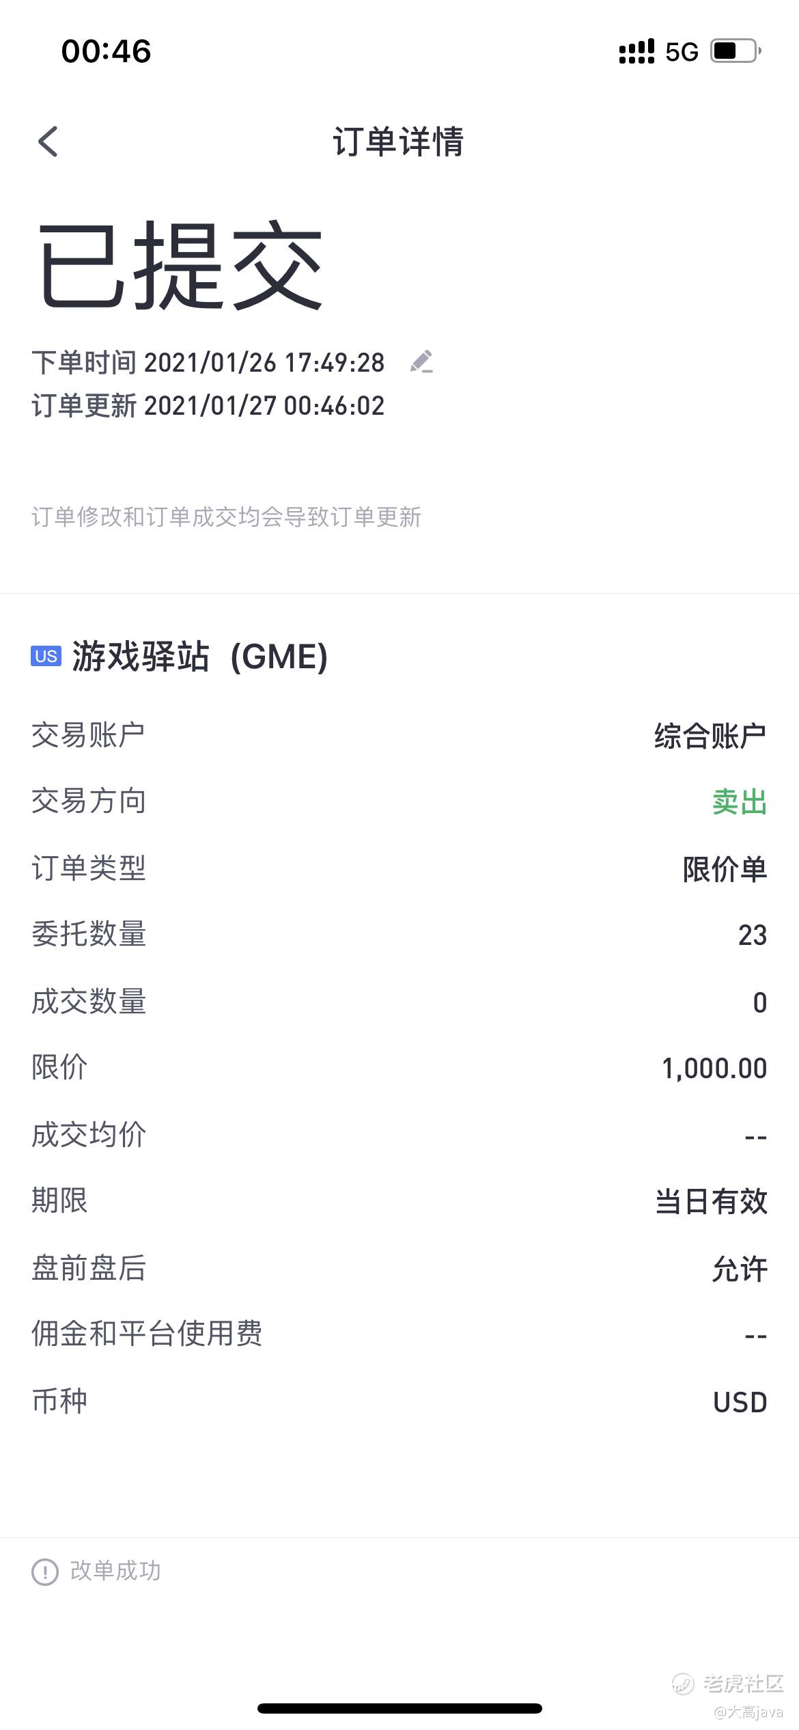The height and width of the screenshot is (1730, 799).
Task: Tap the blue US market badge
Action: coord(46,656)
